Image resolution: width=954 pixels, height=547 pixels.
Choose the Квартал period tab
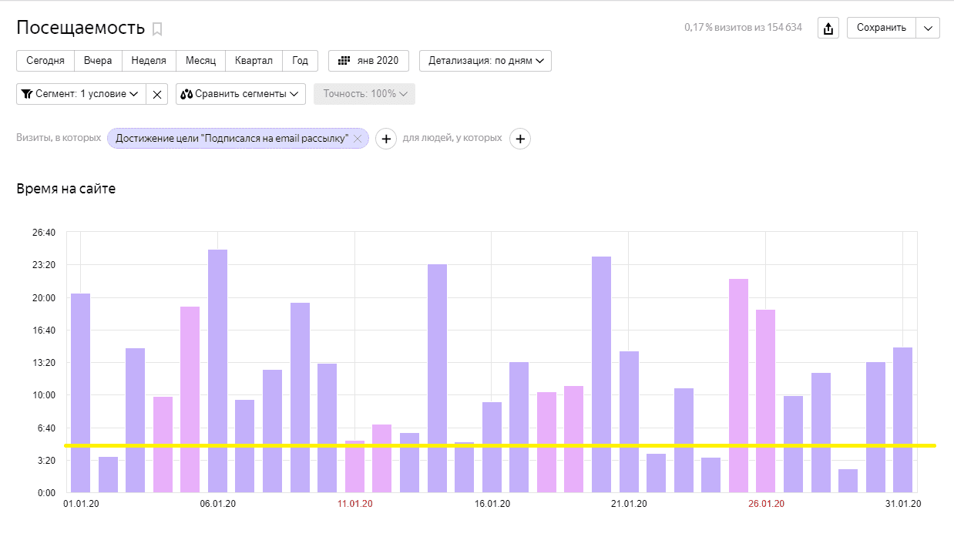click(x=254, y=61)
